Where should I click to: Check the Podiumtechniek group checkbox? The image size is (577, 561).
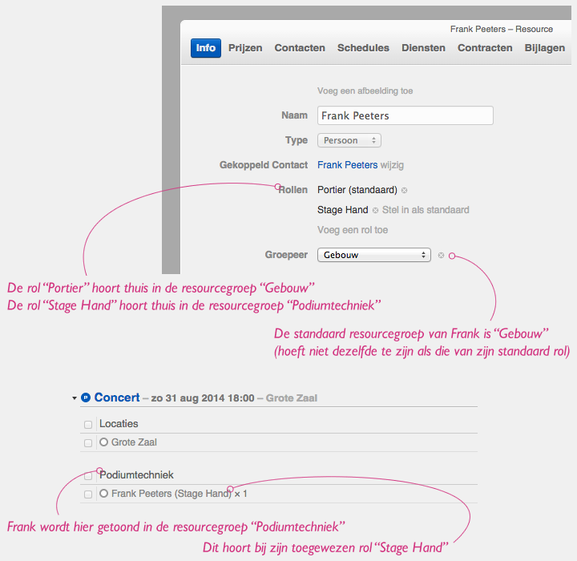87,476
